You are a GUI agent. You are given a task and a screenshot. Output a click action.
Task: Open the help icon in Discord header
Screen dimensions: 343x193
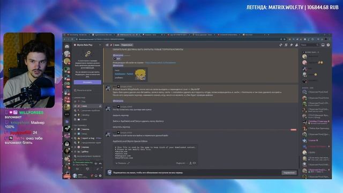(x=328, y=45)
